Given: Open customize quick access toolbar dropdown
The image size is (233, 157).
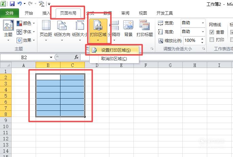Looking at the screenshot, I should (49, 4).
